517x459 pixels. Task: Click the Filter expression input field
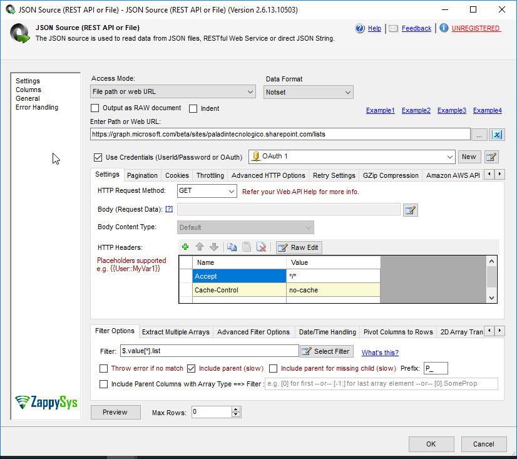click(210, 351)
